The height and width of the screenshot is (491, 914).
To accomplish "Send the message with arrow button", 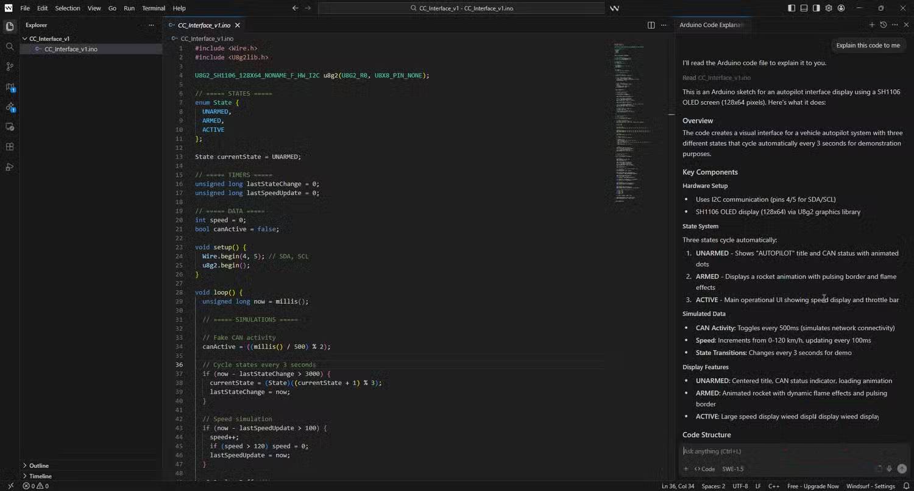I will coord(902,469).
